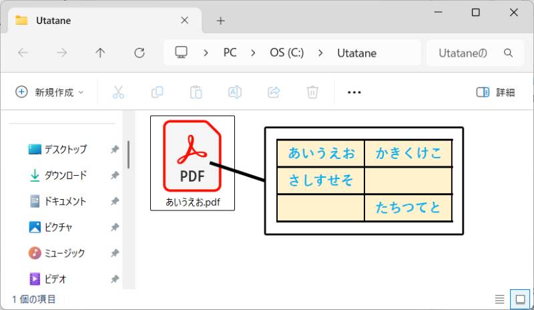The height and width of the screenshot is (310, 534).
Task: Expand chevron after PC in breadcrumb
Action: point(253,53)
